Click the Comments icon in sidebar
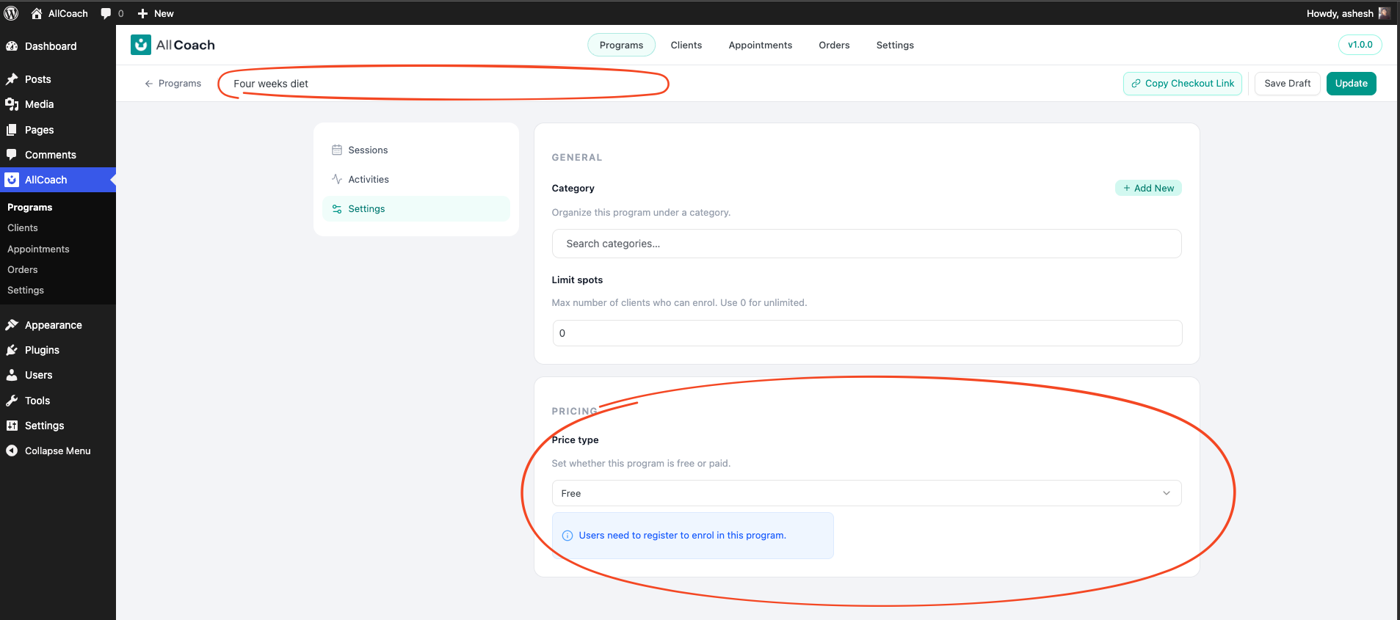The image size is (1400, 620). 12,155
